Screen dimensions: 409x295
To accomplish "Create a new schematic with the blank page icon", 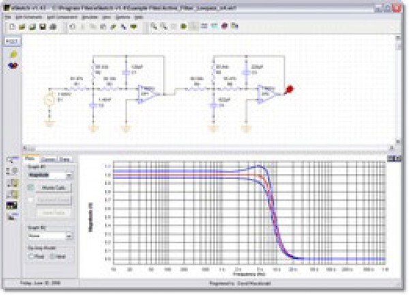I will 12,27.
